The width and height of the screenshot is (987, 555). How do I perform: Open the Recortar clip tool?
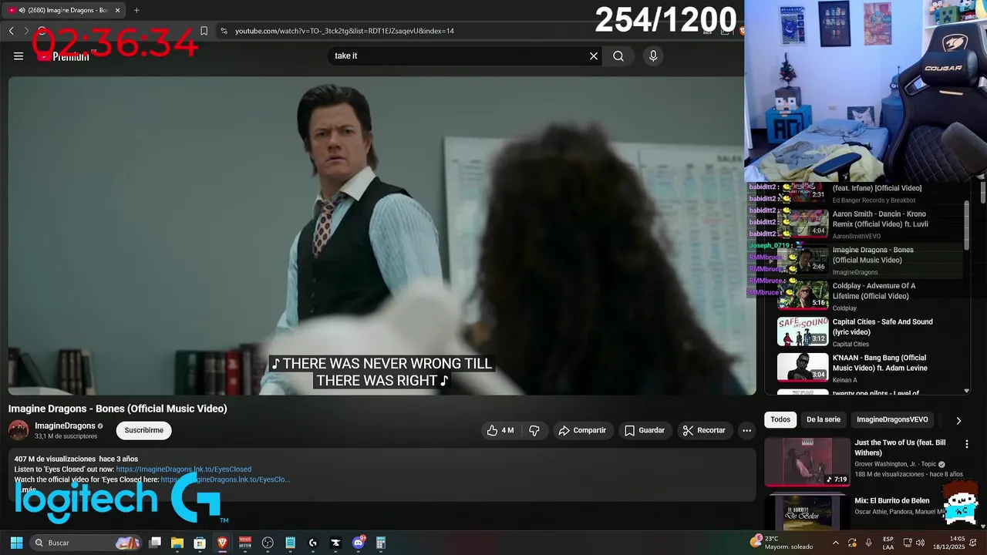(704, 430)
